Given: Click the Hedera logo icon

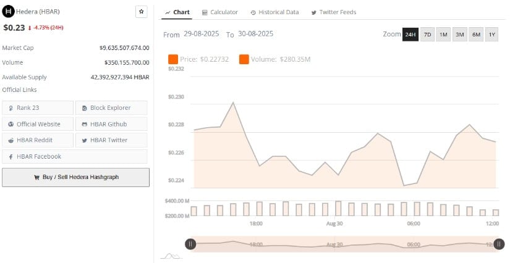Looking at the screenshot, I should [8, 11].
